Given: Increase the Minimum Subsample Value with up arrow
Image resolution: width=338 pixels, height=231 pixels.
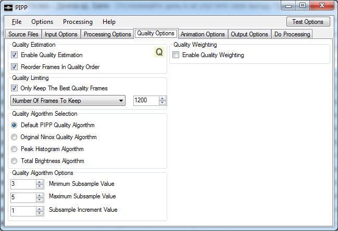Looking at the screenshot, I should click(x=40, y=182).
